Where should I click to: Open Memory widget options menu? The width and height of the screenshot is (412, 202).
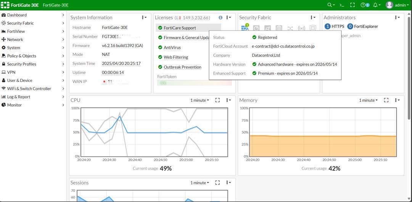(x=397, y=100)
